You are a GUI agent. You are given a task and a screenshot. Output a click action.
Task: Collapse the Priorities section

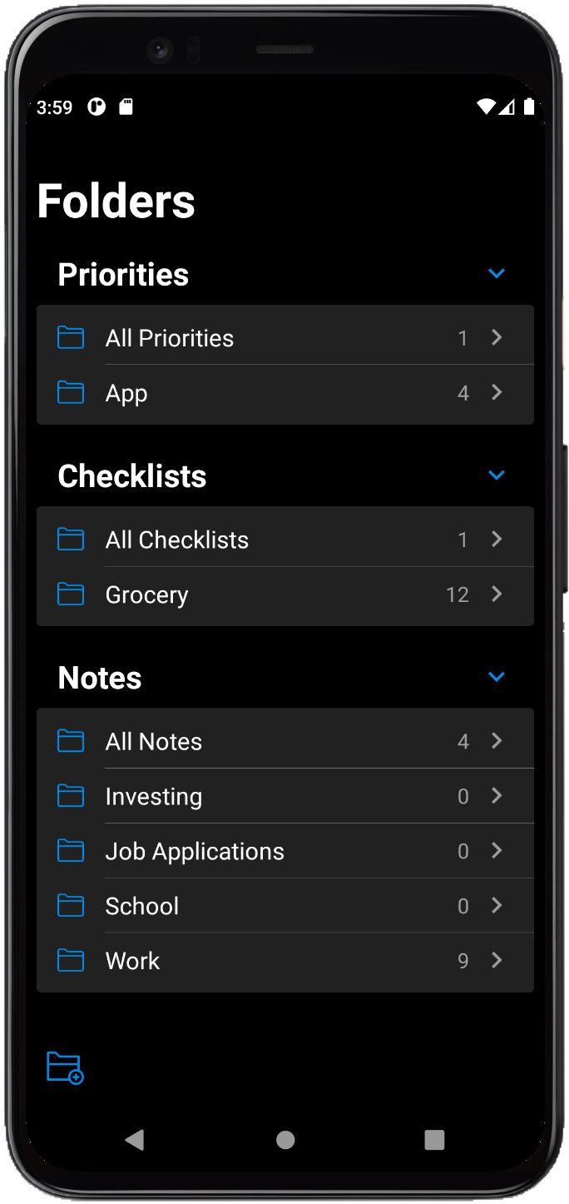tap(497, 274)
